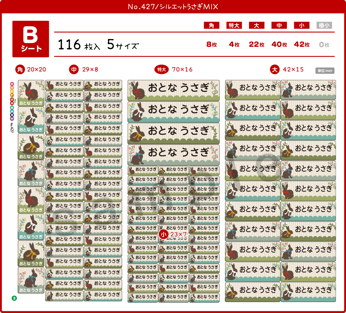Click the 40枚 count text
346x313 pixels.
tap(279, 45)
